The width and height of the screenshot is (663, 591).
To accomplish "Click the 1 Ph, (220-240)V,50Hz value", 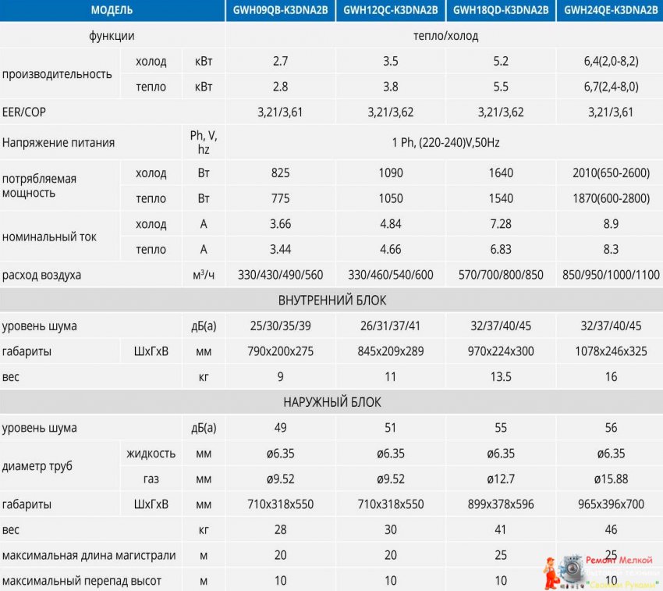I will [445, 143].
